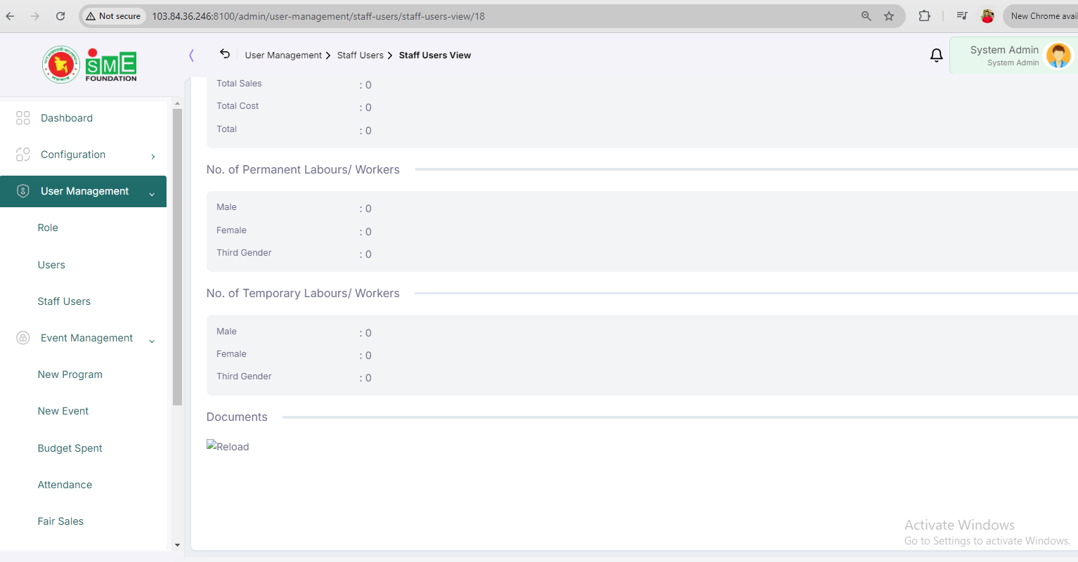Open Dashboard in the sidebar

pos(67,118)
